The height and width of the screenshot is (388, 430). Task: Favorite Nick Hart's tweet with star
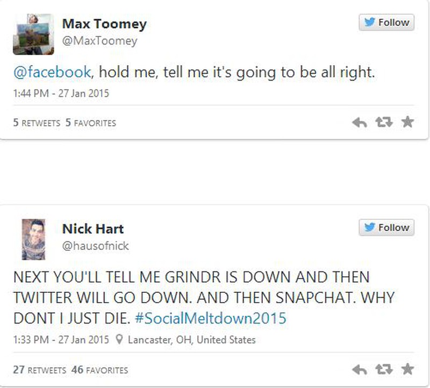(407, 369)
